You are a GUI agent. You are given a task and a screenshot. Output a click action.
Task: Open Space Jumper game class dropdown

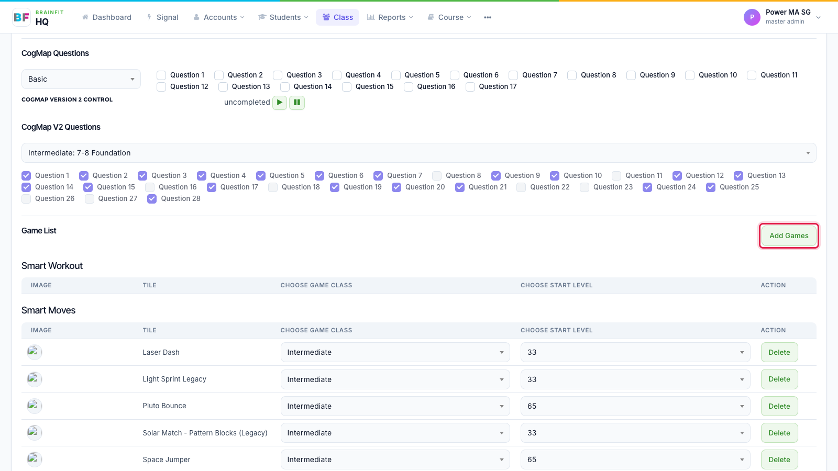(395, 459)
